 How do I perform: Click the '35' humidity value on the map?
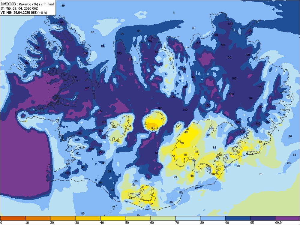pyautogui.click(x=151, y=204)
